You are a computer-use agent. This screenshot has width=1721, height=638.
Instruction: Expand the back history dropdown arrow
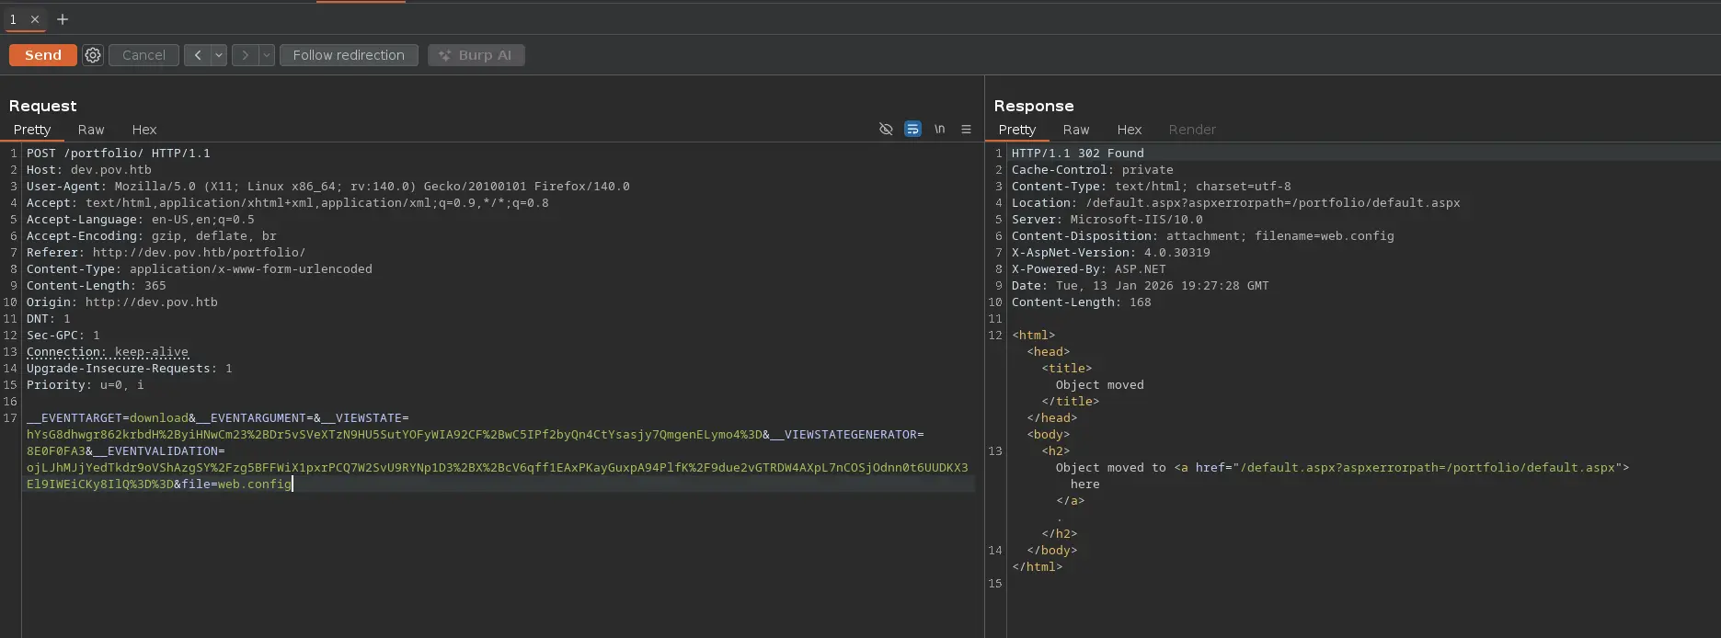coord(219,55)
